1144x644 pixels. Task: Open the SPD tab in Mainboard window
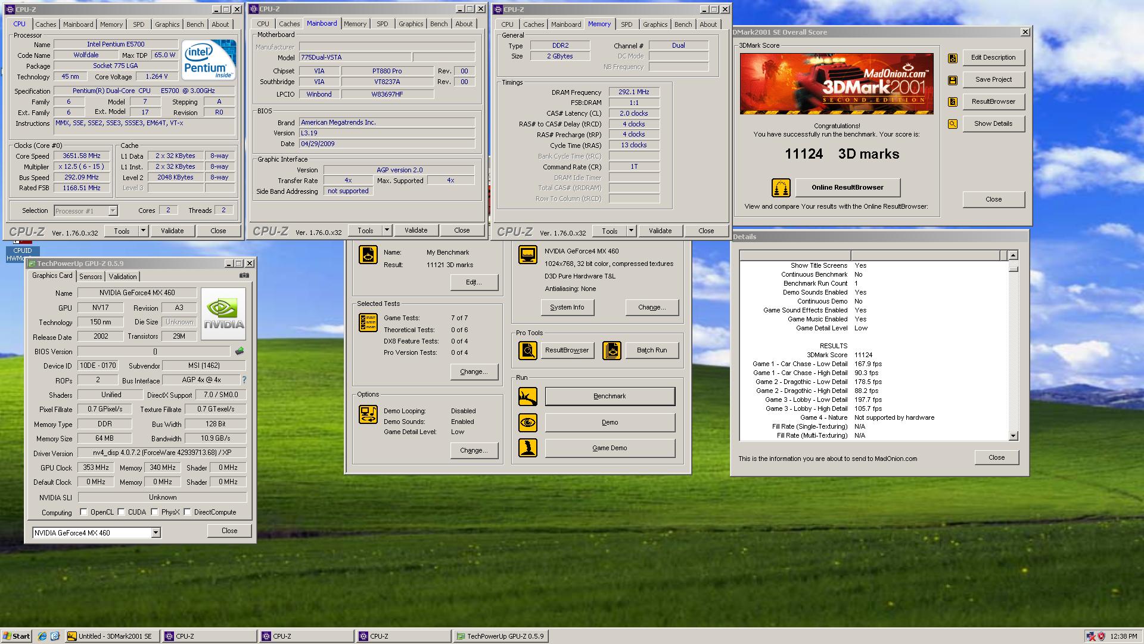point(383,24)
